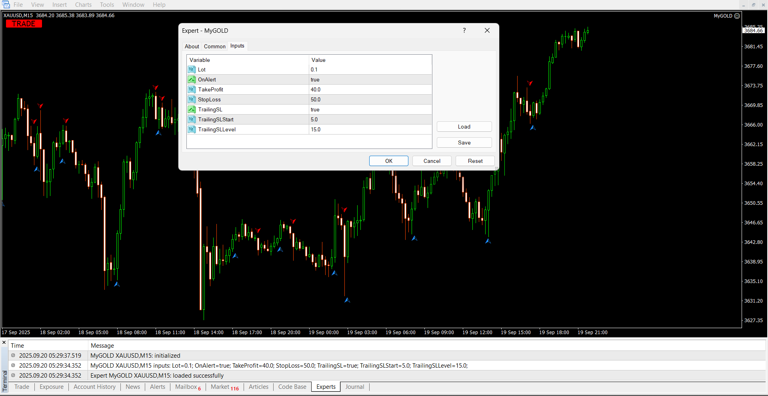Click the Reset button
This screenshot has height=396, width=768.
[x=475, y=161]
